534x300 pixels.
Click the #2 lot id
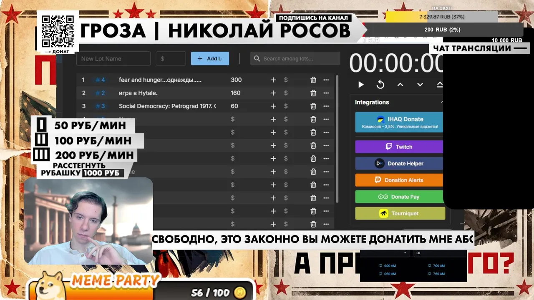click(100, 93)
